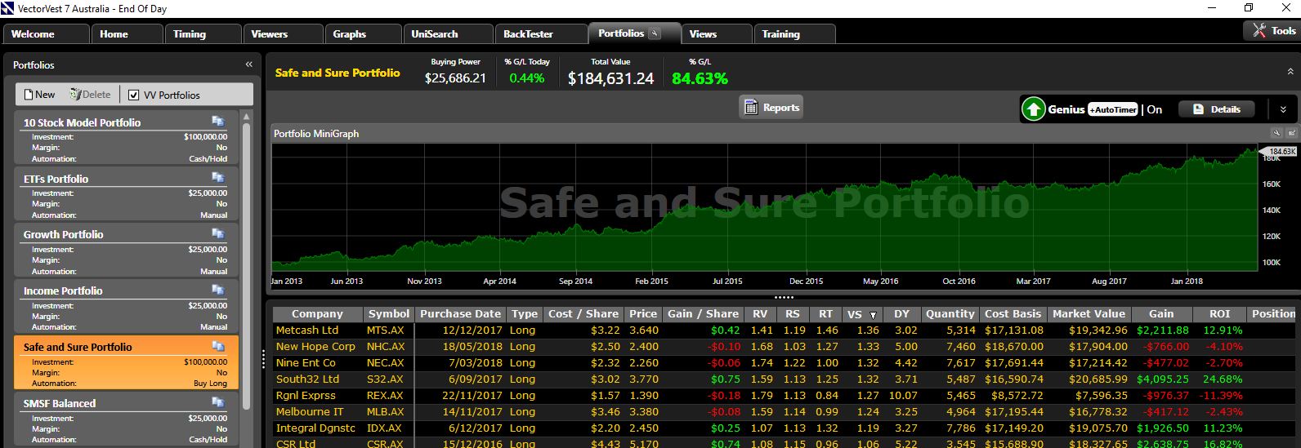1301x448 pixels.
Task: Expand the Genius panel double chevron
Action: (x=1283, y=109)
